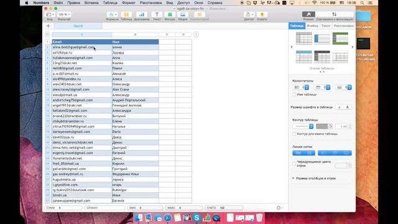Open the Расстановка menu in menu bar
Viewport: 398px width, 224px height.
click(x=150, y=2)
